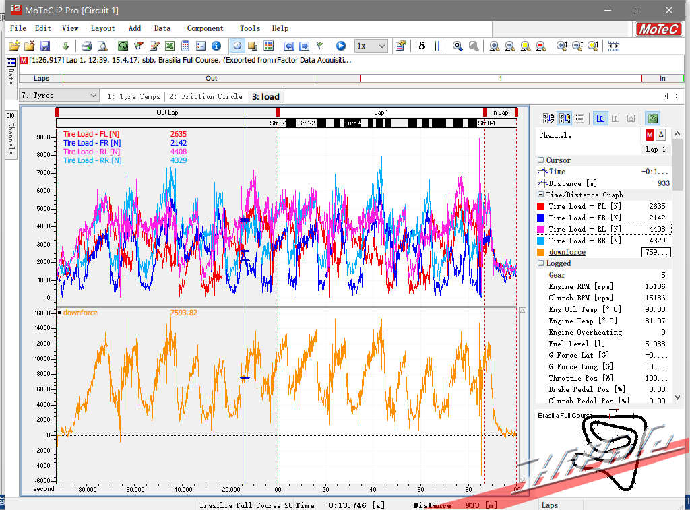Print using the printer toolbar icon
The image size is (690, 510).
tap(87, 46)
